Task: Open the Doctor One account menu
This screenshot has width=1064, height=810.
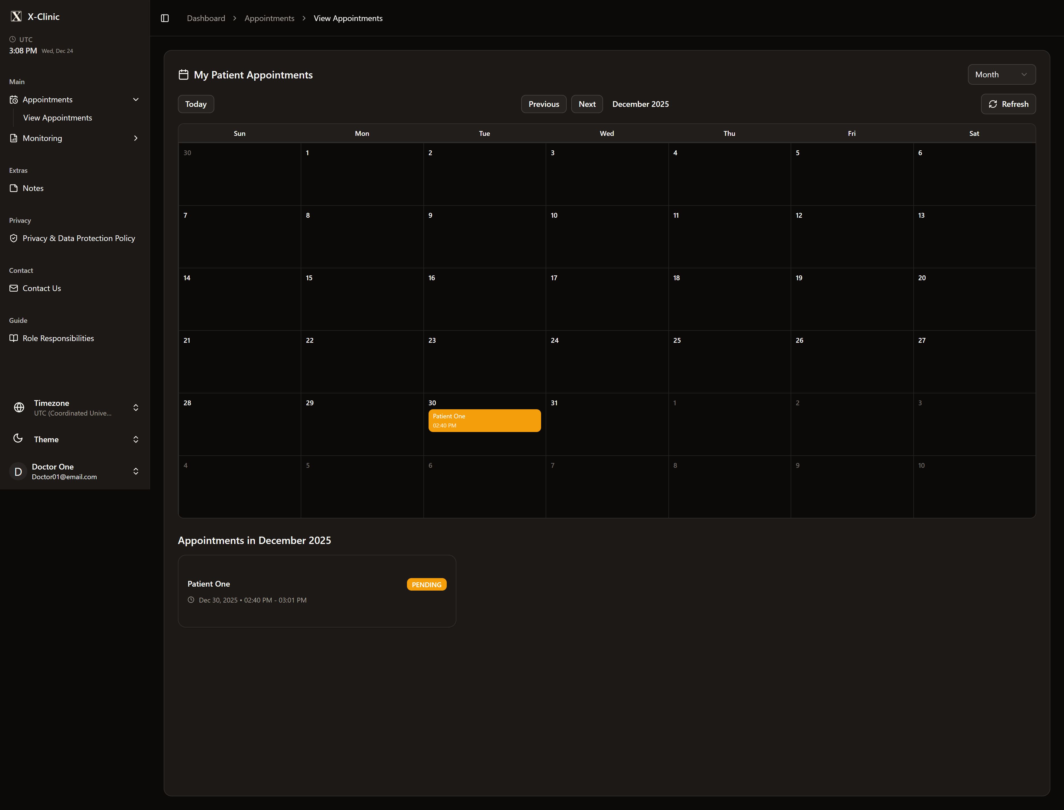Action: (136, 472)
